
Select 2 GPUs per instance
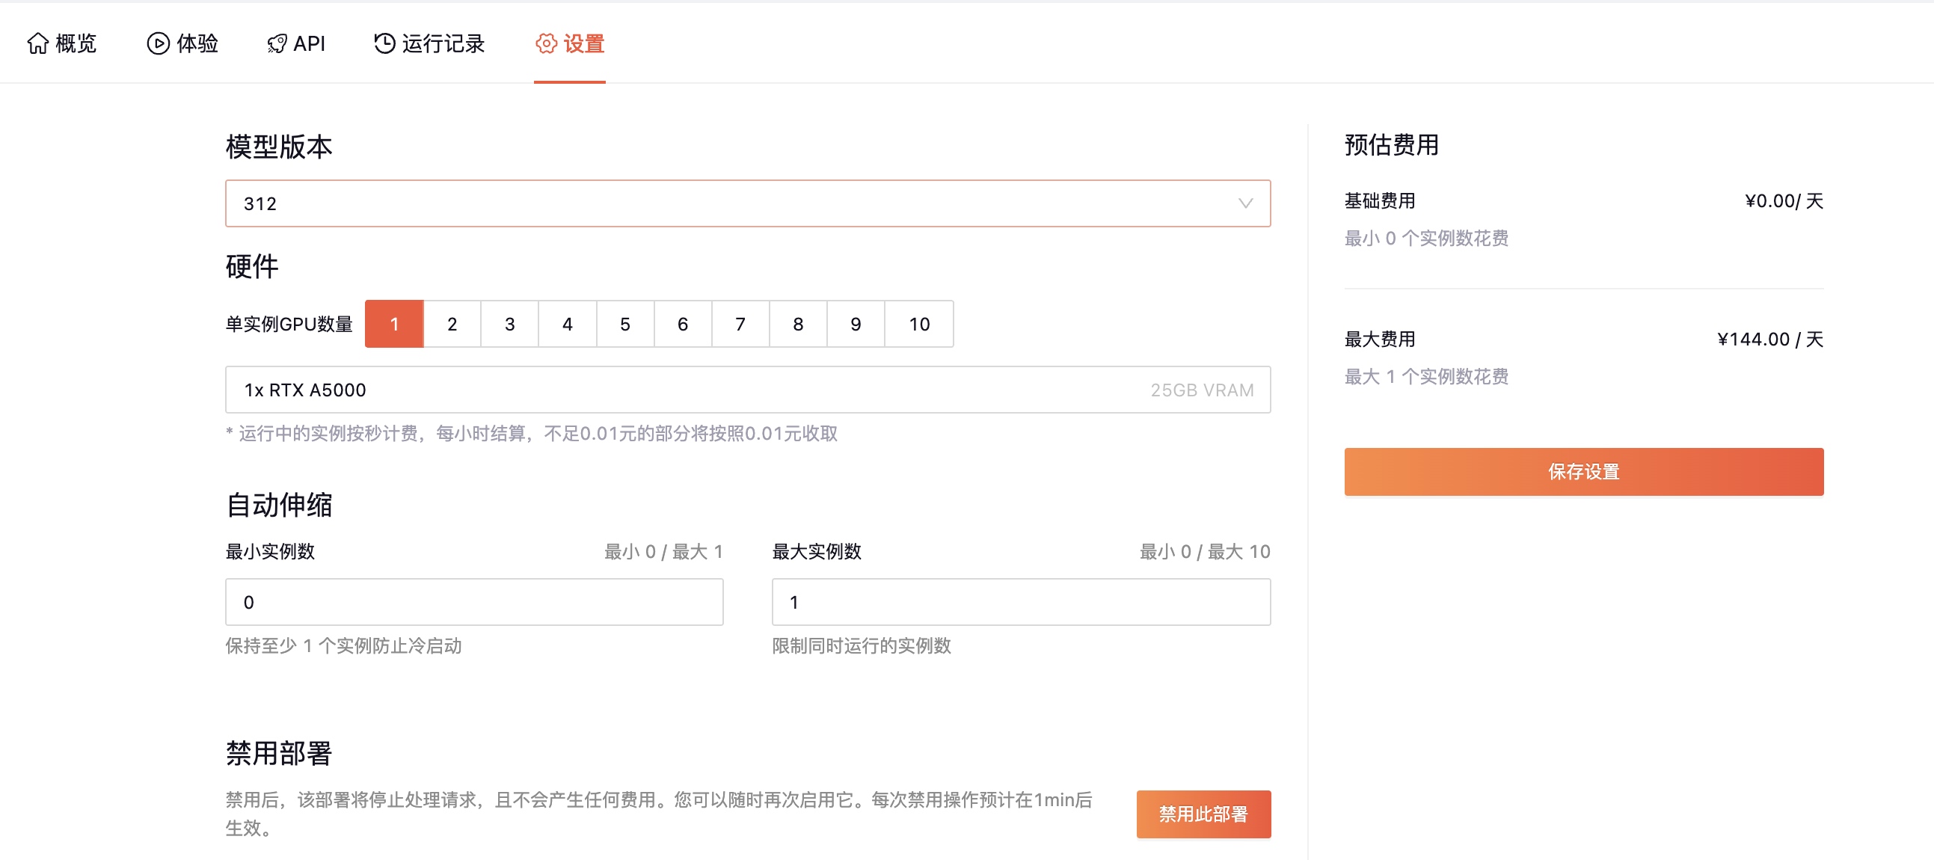[x=452, y=325]
